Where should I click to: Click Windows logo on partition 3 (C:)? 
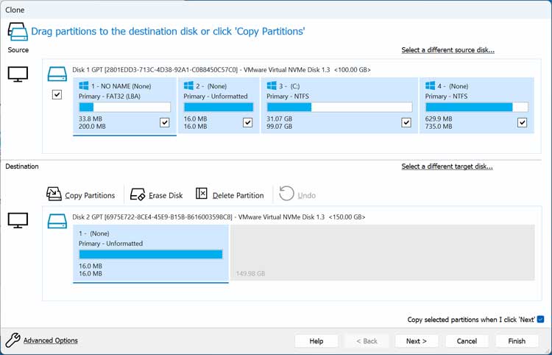pos(272,85)
